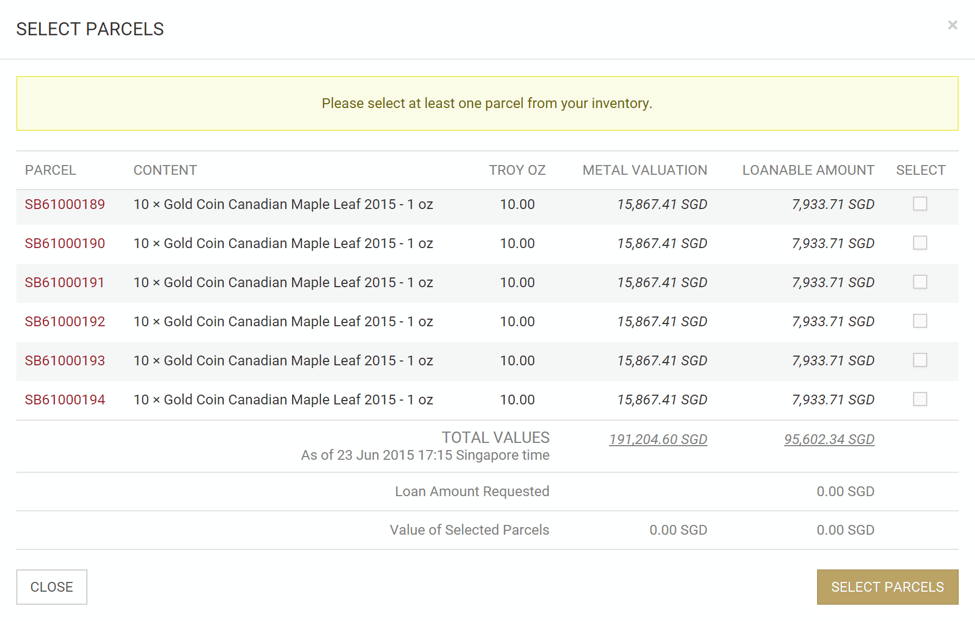
Task: Click the content text in row SB61000193
Action: (x=283, y=360)
